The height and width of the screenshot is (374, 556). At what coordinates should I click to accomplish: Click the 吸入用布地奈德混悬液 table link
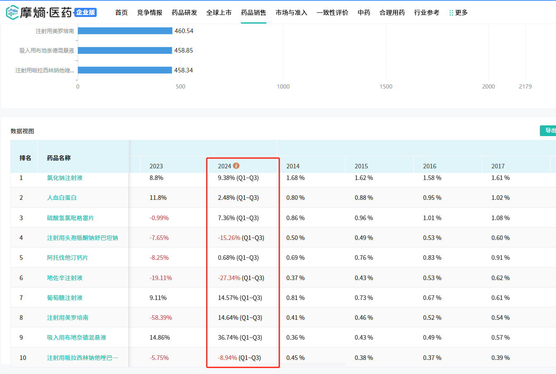point(77,338)
